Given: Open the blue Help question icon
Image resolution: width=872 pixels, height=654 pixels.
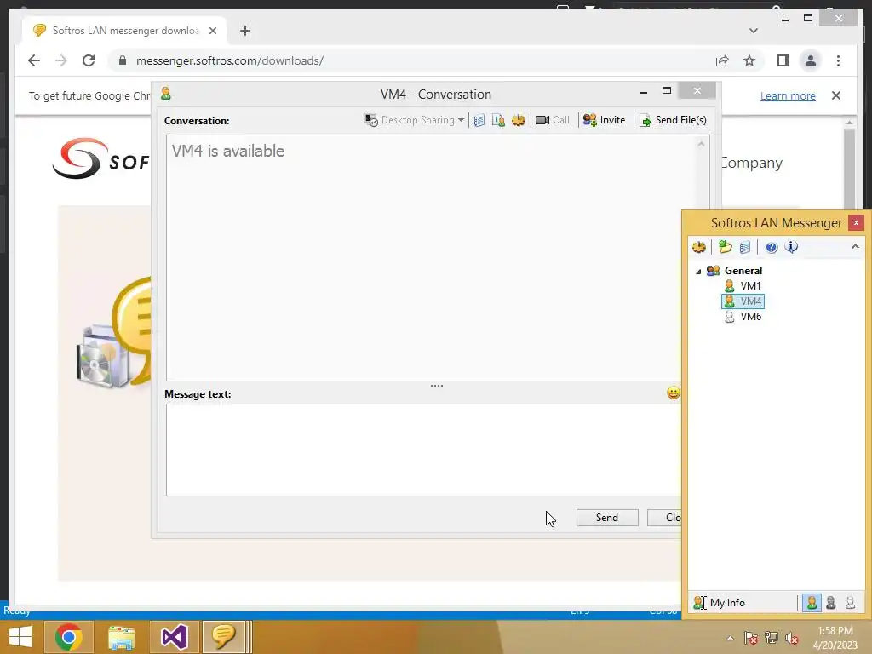Looking at the screenshot, I should [x=772, y=247].
